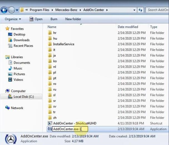The image size is (169, 145).
Task: Select the tr folder icon
Action: (50, 112)
